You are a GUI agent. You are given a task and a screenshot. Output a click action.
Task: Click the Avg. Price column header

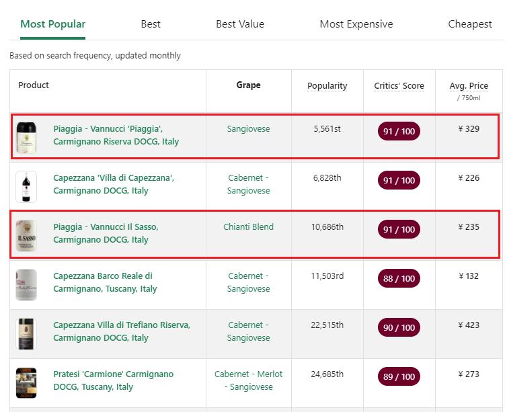click(x=469, y=86)
